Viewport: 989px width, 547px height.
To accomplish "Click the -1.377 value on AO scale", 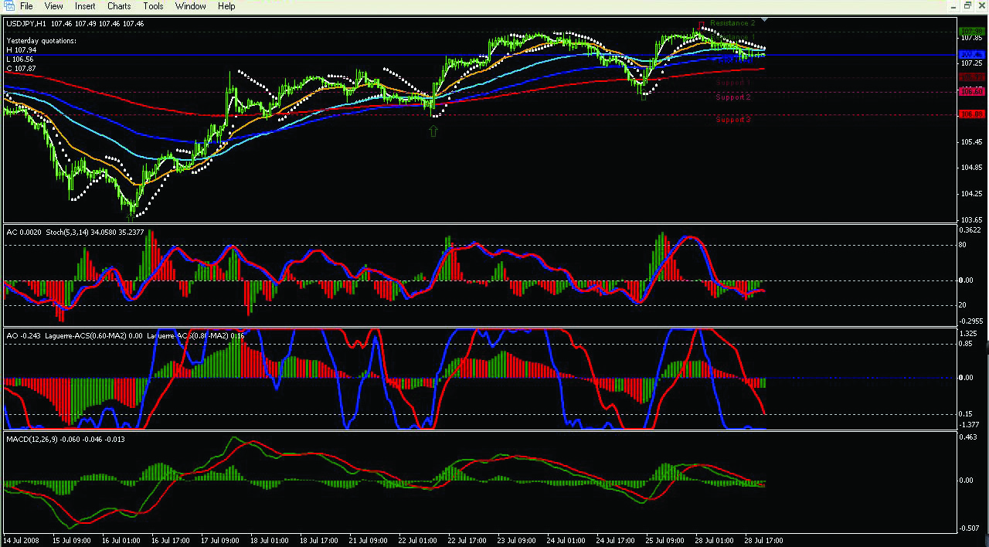I will 970,425.
